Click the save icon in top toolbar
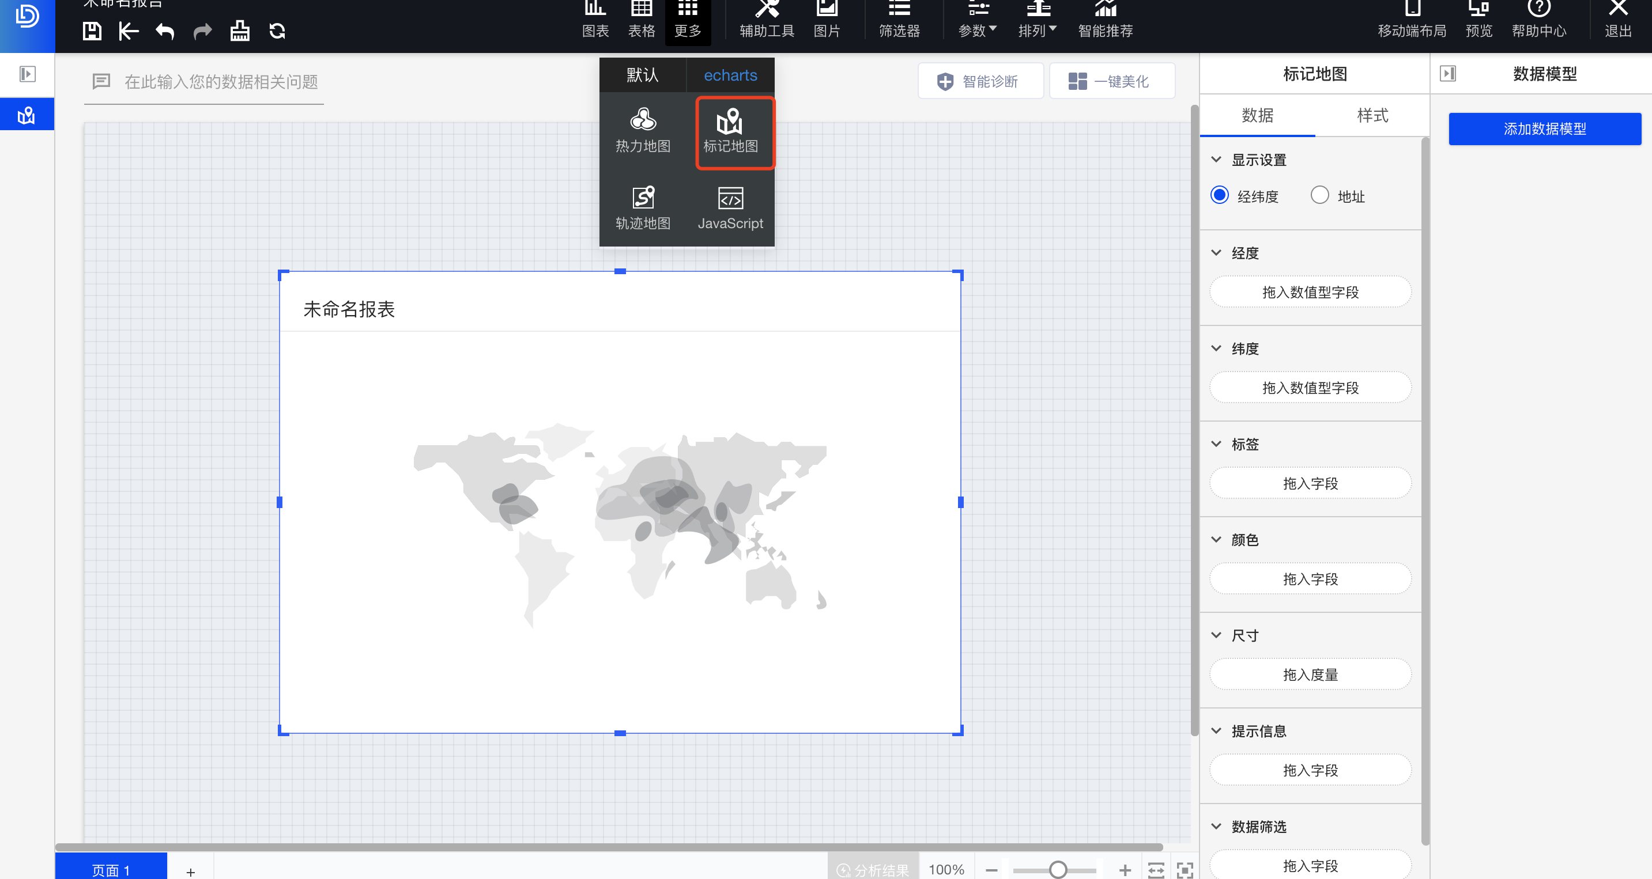Image resolution: width=1652 pixels, height=879 pixels. 92,31
